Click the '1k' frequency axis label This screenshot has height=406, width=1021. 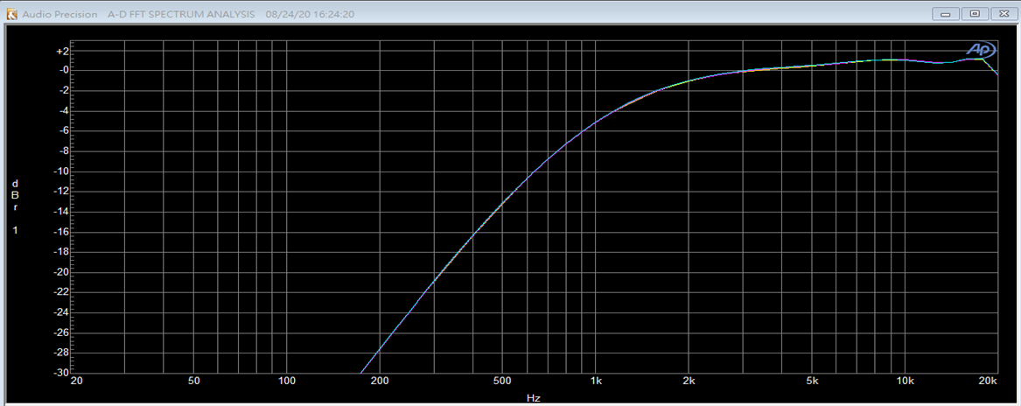click(596, 382)
